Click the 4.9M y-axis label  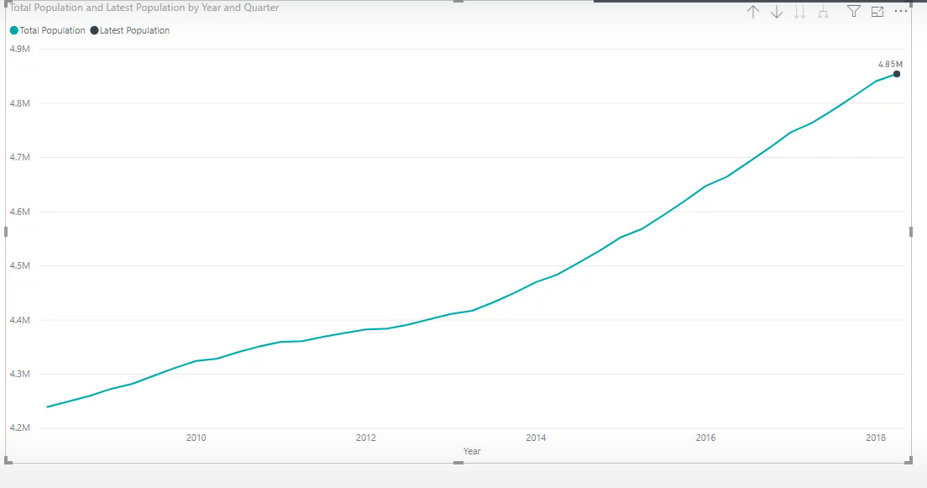[20, 49]
